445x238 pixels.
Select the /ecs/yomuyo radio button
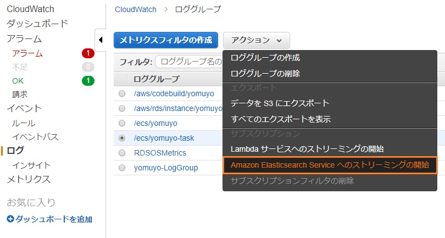pyautogui.click(x=122, y=123)
